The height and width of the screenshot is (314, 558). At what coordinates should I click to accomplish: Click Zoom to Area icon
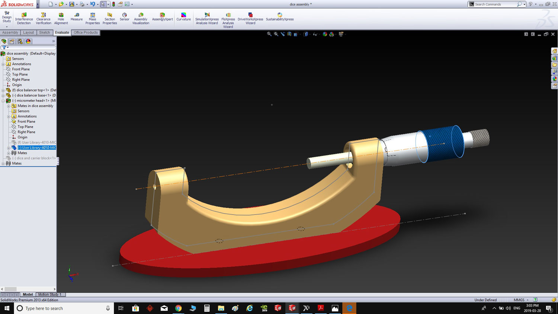(x=276, y=34)
